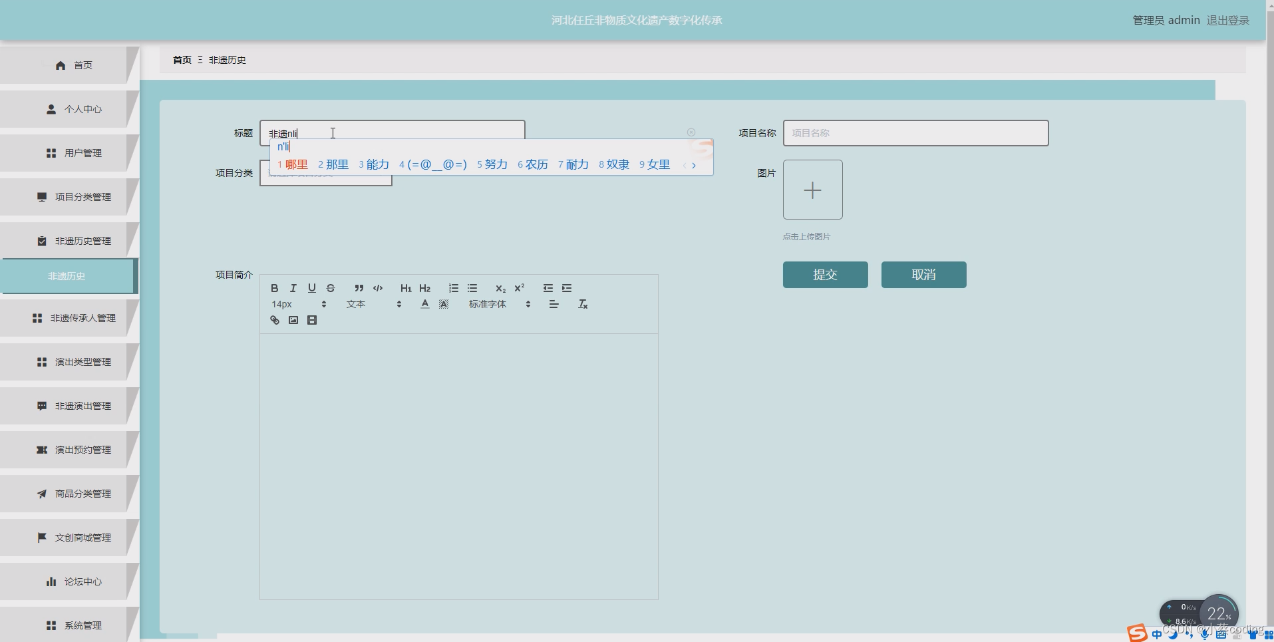Viewport: 1274px width, 642px height.
Task: Choose IME candidate 5 努力
Action: pos(492,164)
